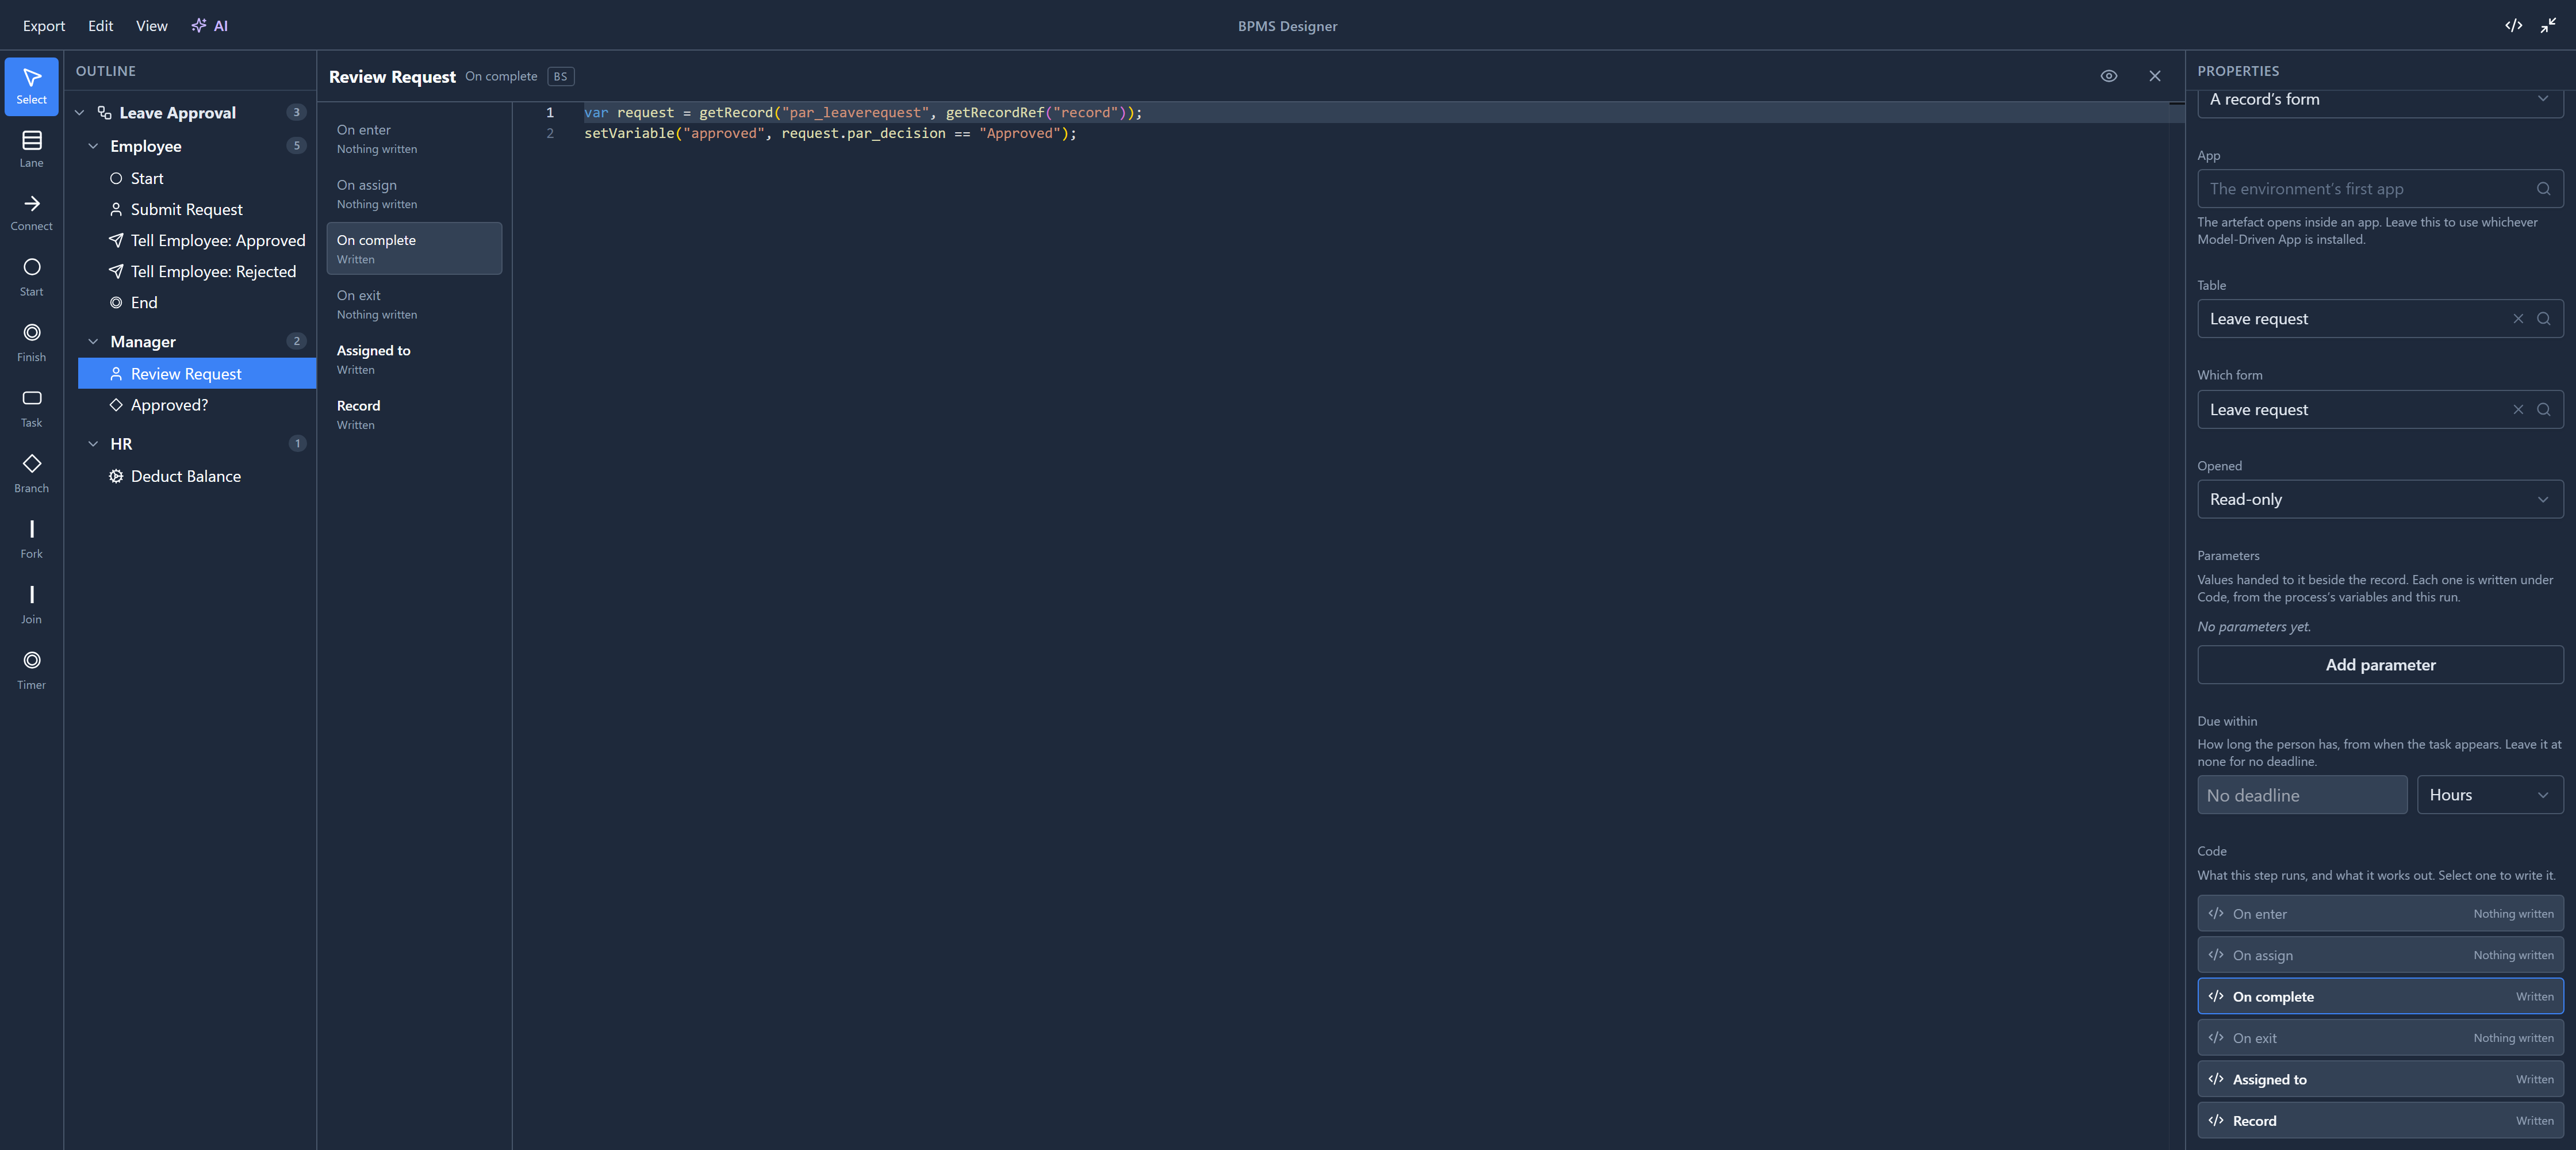
Task: Open the A record's form dropdown
Action: pyautogui.click(x=2379, y=100)
